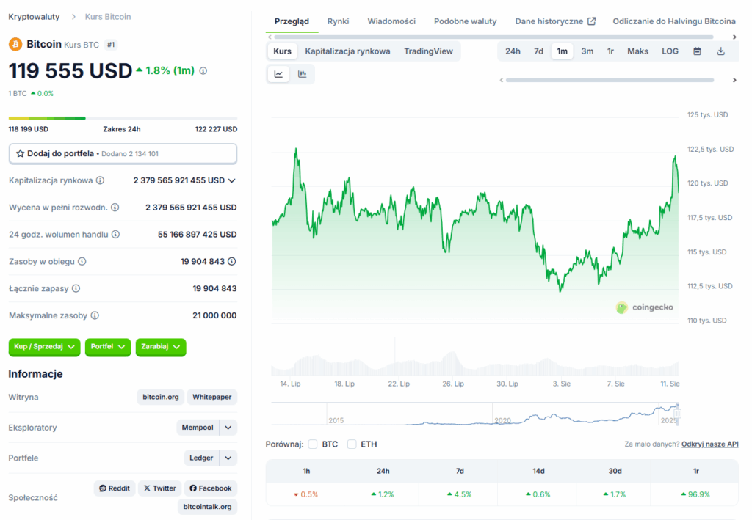Click info icon beside Maksymalne zasoby
Image resolution: width=752 pixels, height=520 pixels.
95,315
